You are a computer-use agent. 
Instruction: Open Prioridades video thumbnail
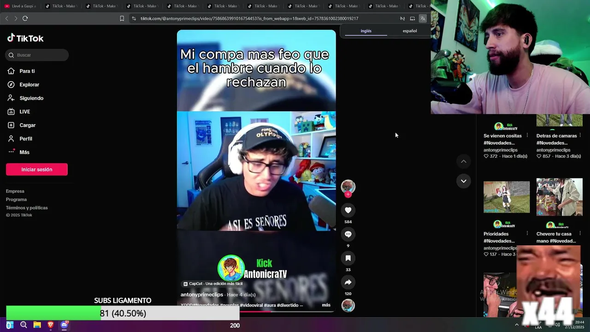(x=507, y=197)
